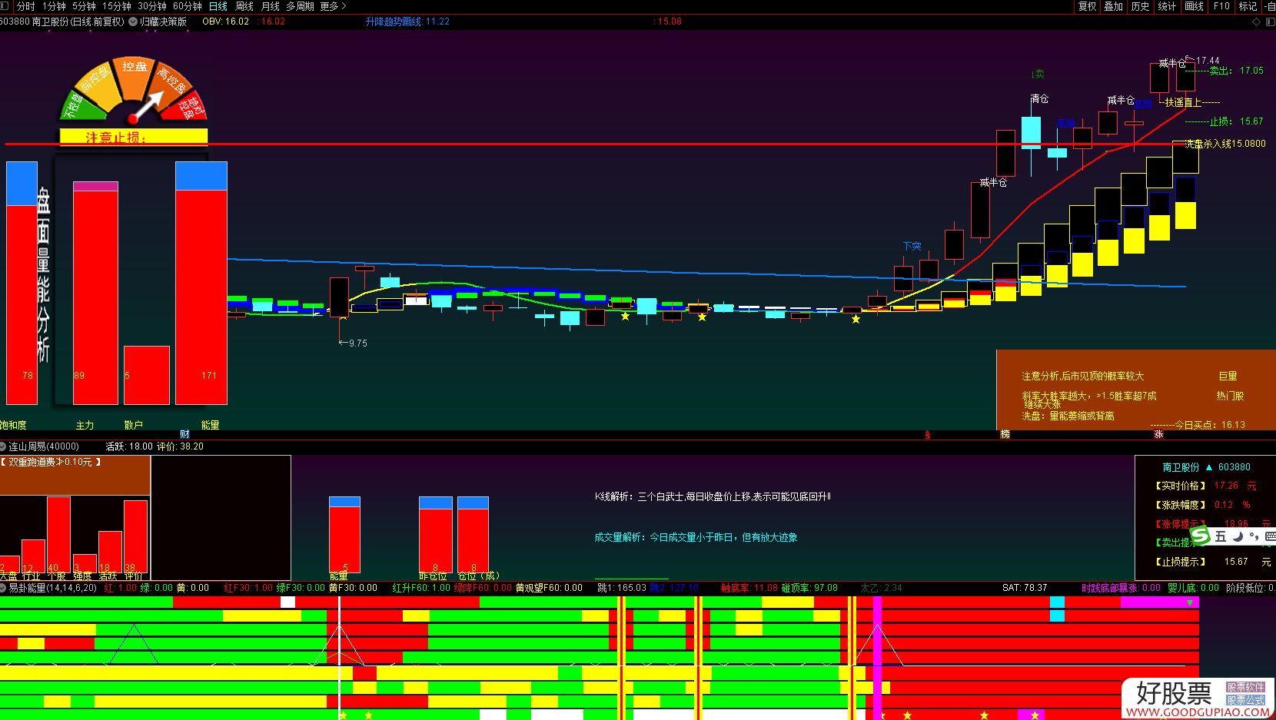
Task: Click the 成交量解析 analysis text
Action: 696,537
